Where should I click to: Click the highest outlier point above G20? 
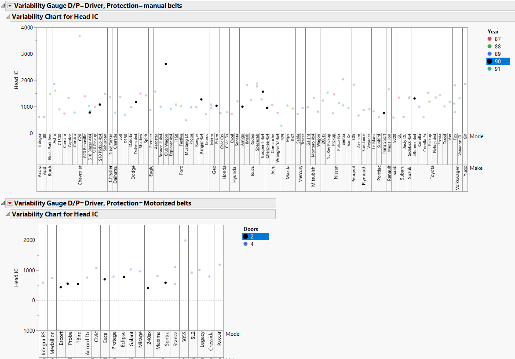point(80,36)
